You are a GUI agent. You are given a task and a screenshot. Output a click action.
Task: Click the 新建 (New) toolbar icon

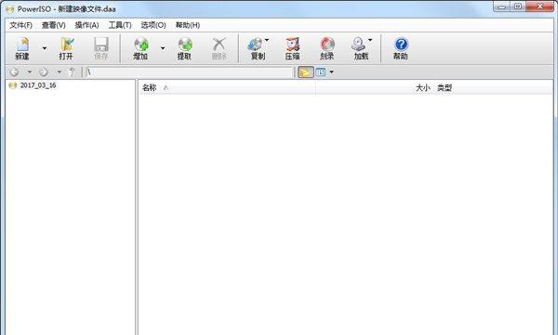[x=22, y=48]
